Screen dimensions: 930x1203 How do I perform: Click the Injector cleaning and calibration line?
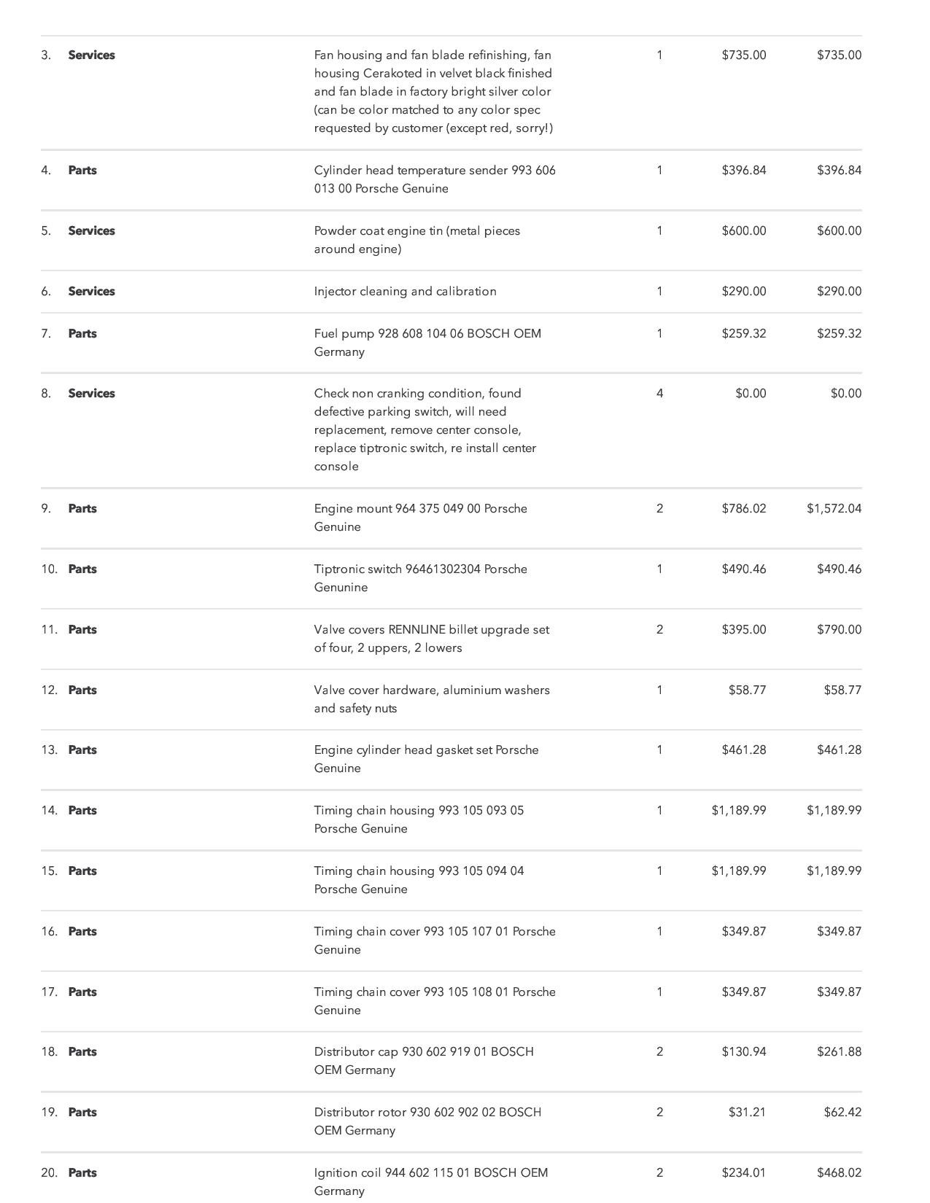click(405, 292)
